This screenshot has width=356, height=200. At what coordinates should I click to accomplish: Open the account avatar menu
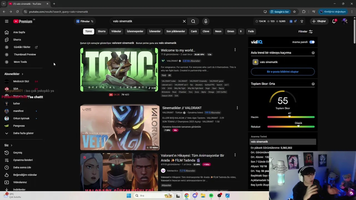[x=345, y=21]
